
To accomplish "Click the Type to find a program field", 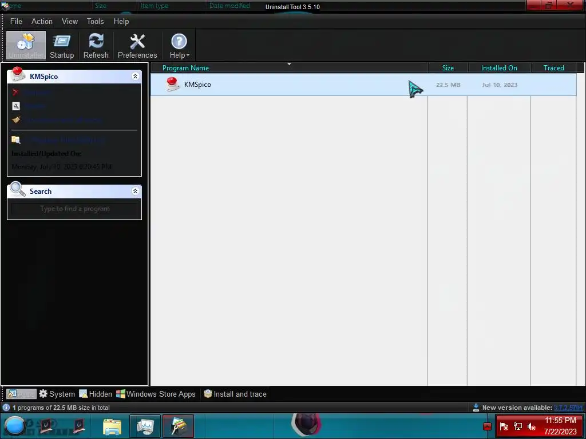I will pos(74,209).
